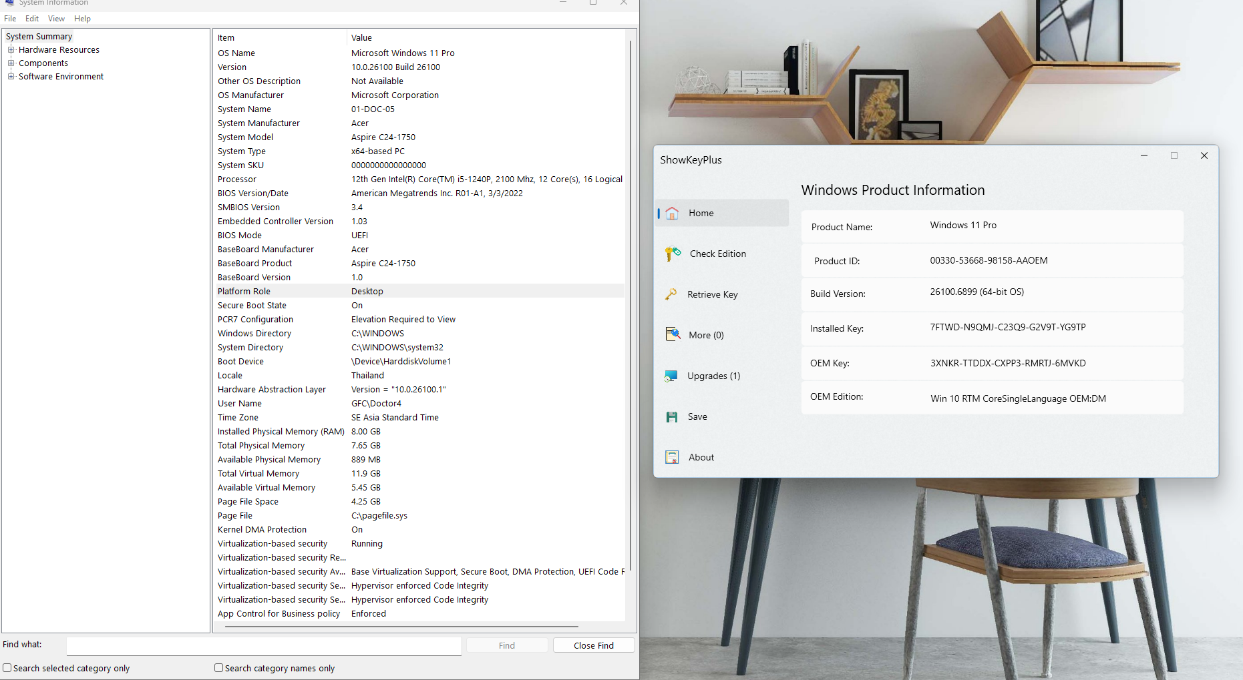
Task: Click the Close Find button
Action: pos(593,645)
